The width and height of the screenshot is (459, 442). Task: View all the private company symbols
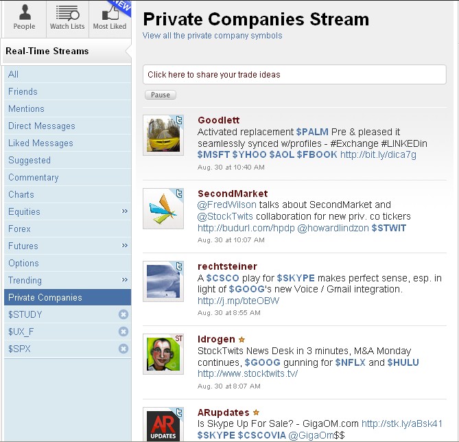point(213,36)
